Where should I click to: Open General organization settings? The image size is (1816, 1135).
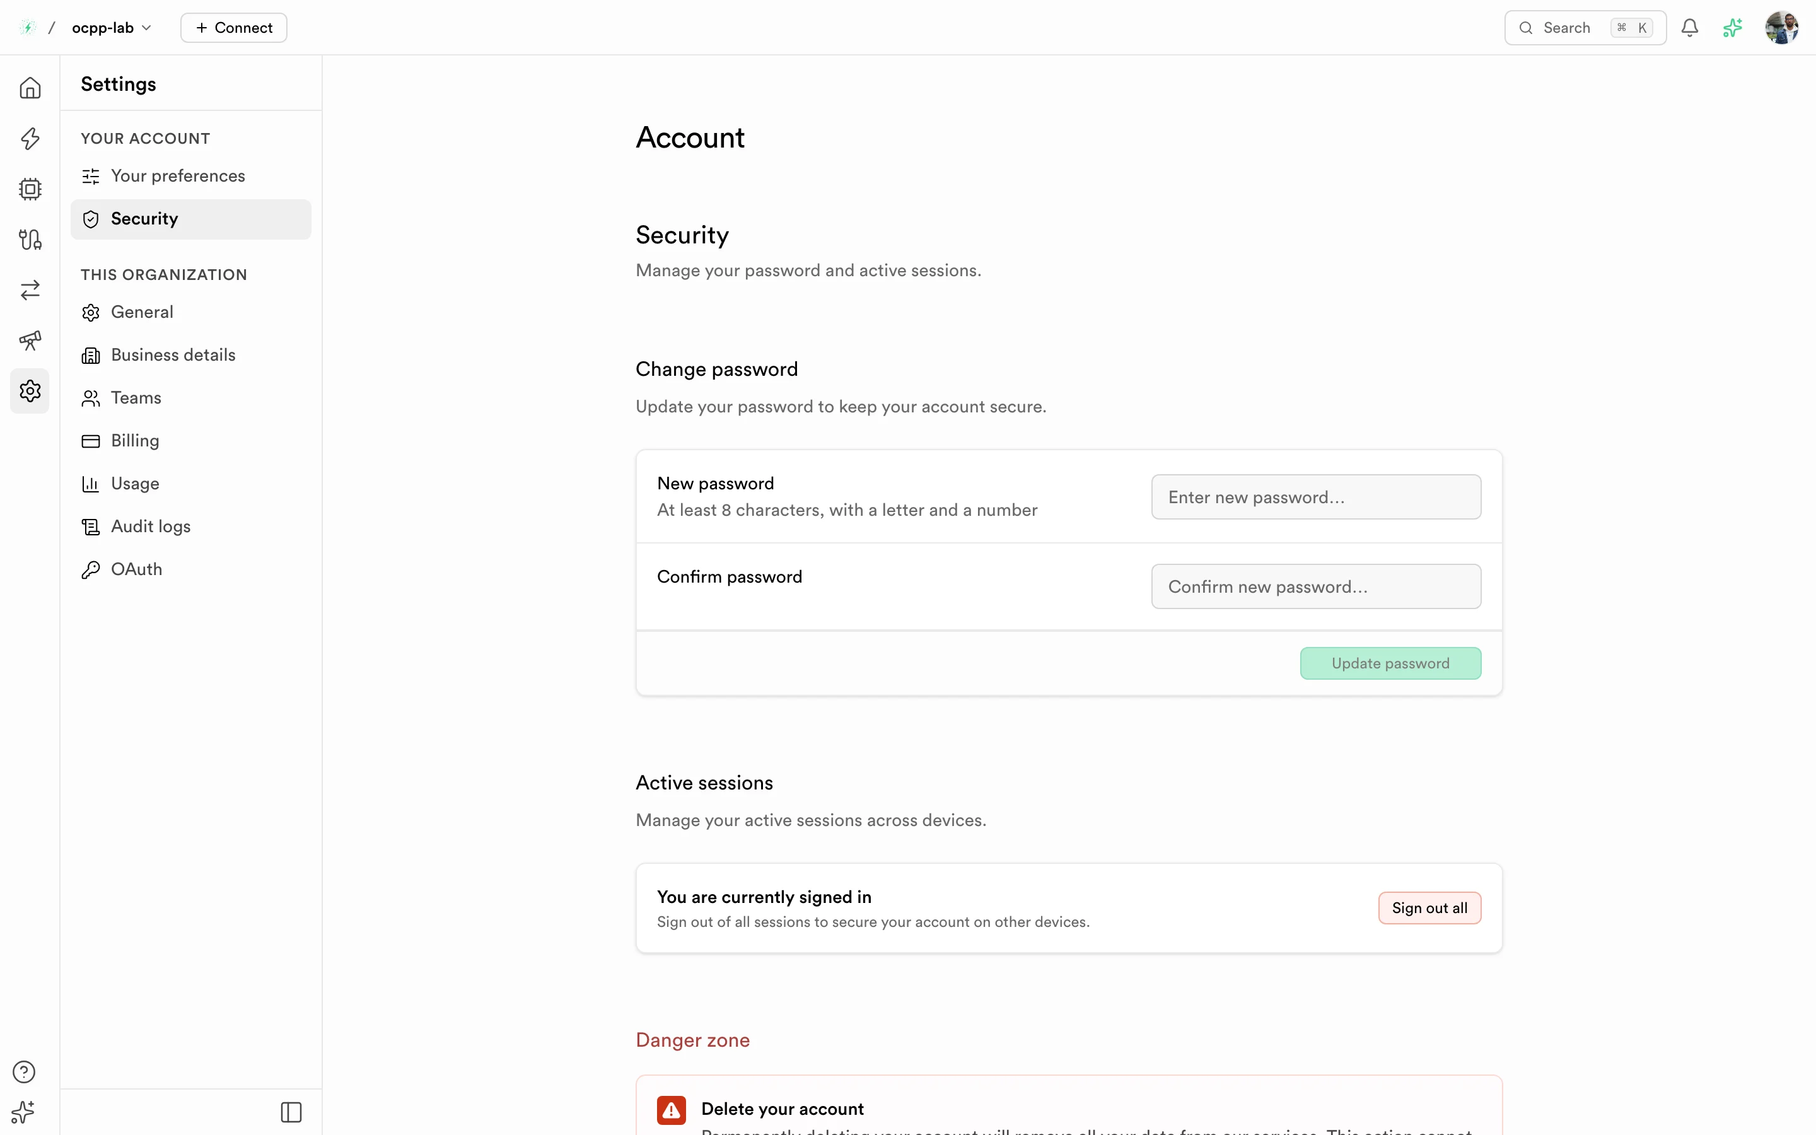190,312
